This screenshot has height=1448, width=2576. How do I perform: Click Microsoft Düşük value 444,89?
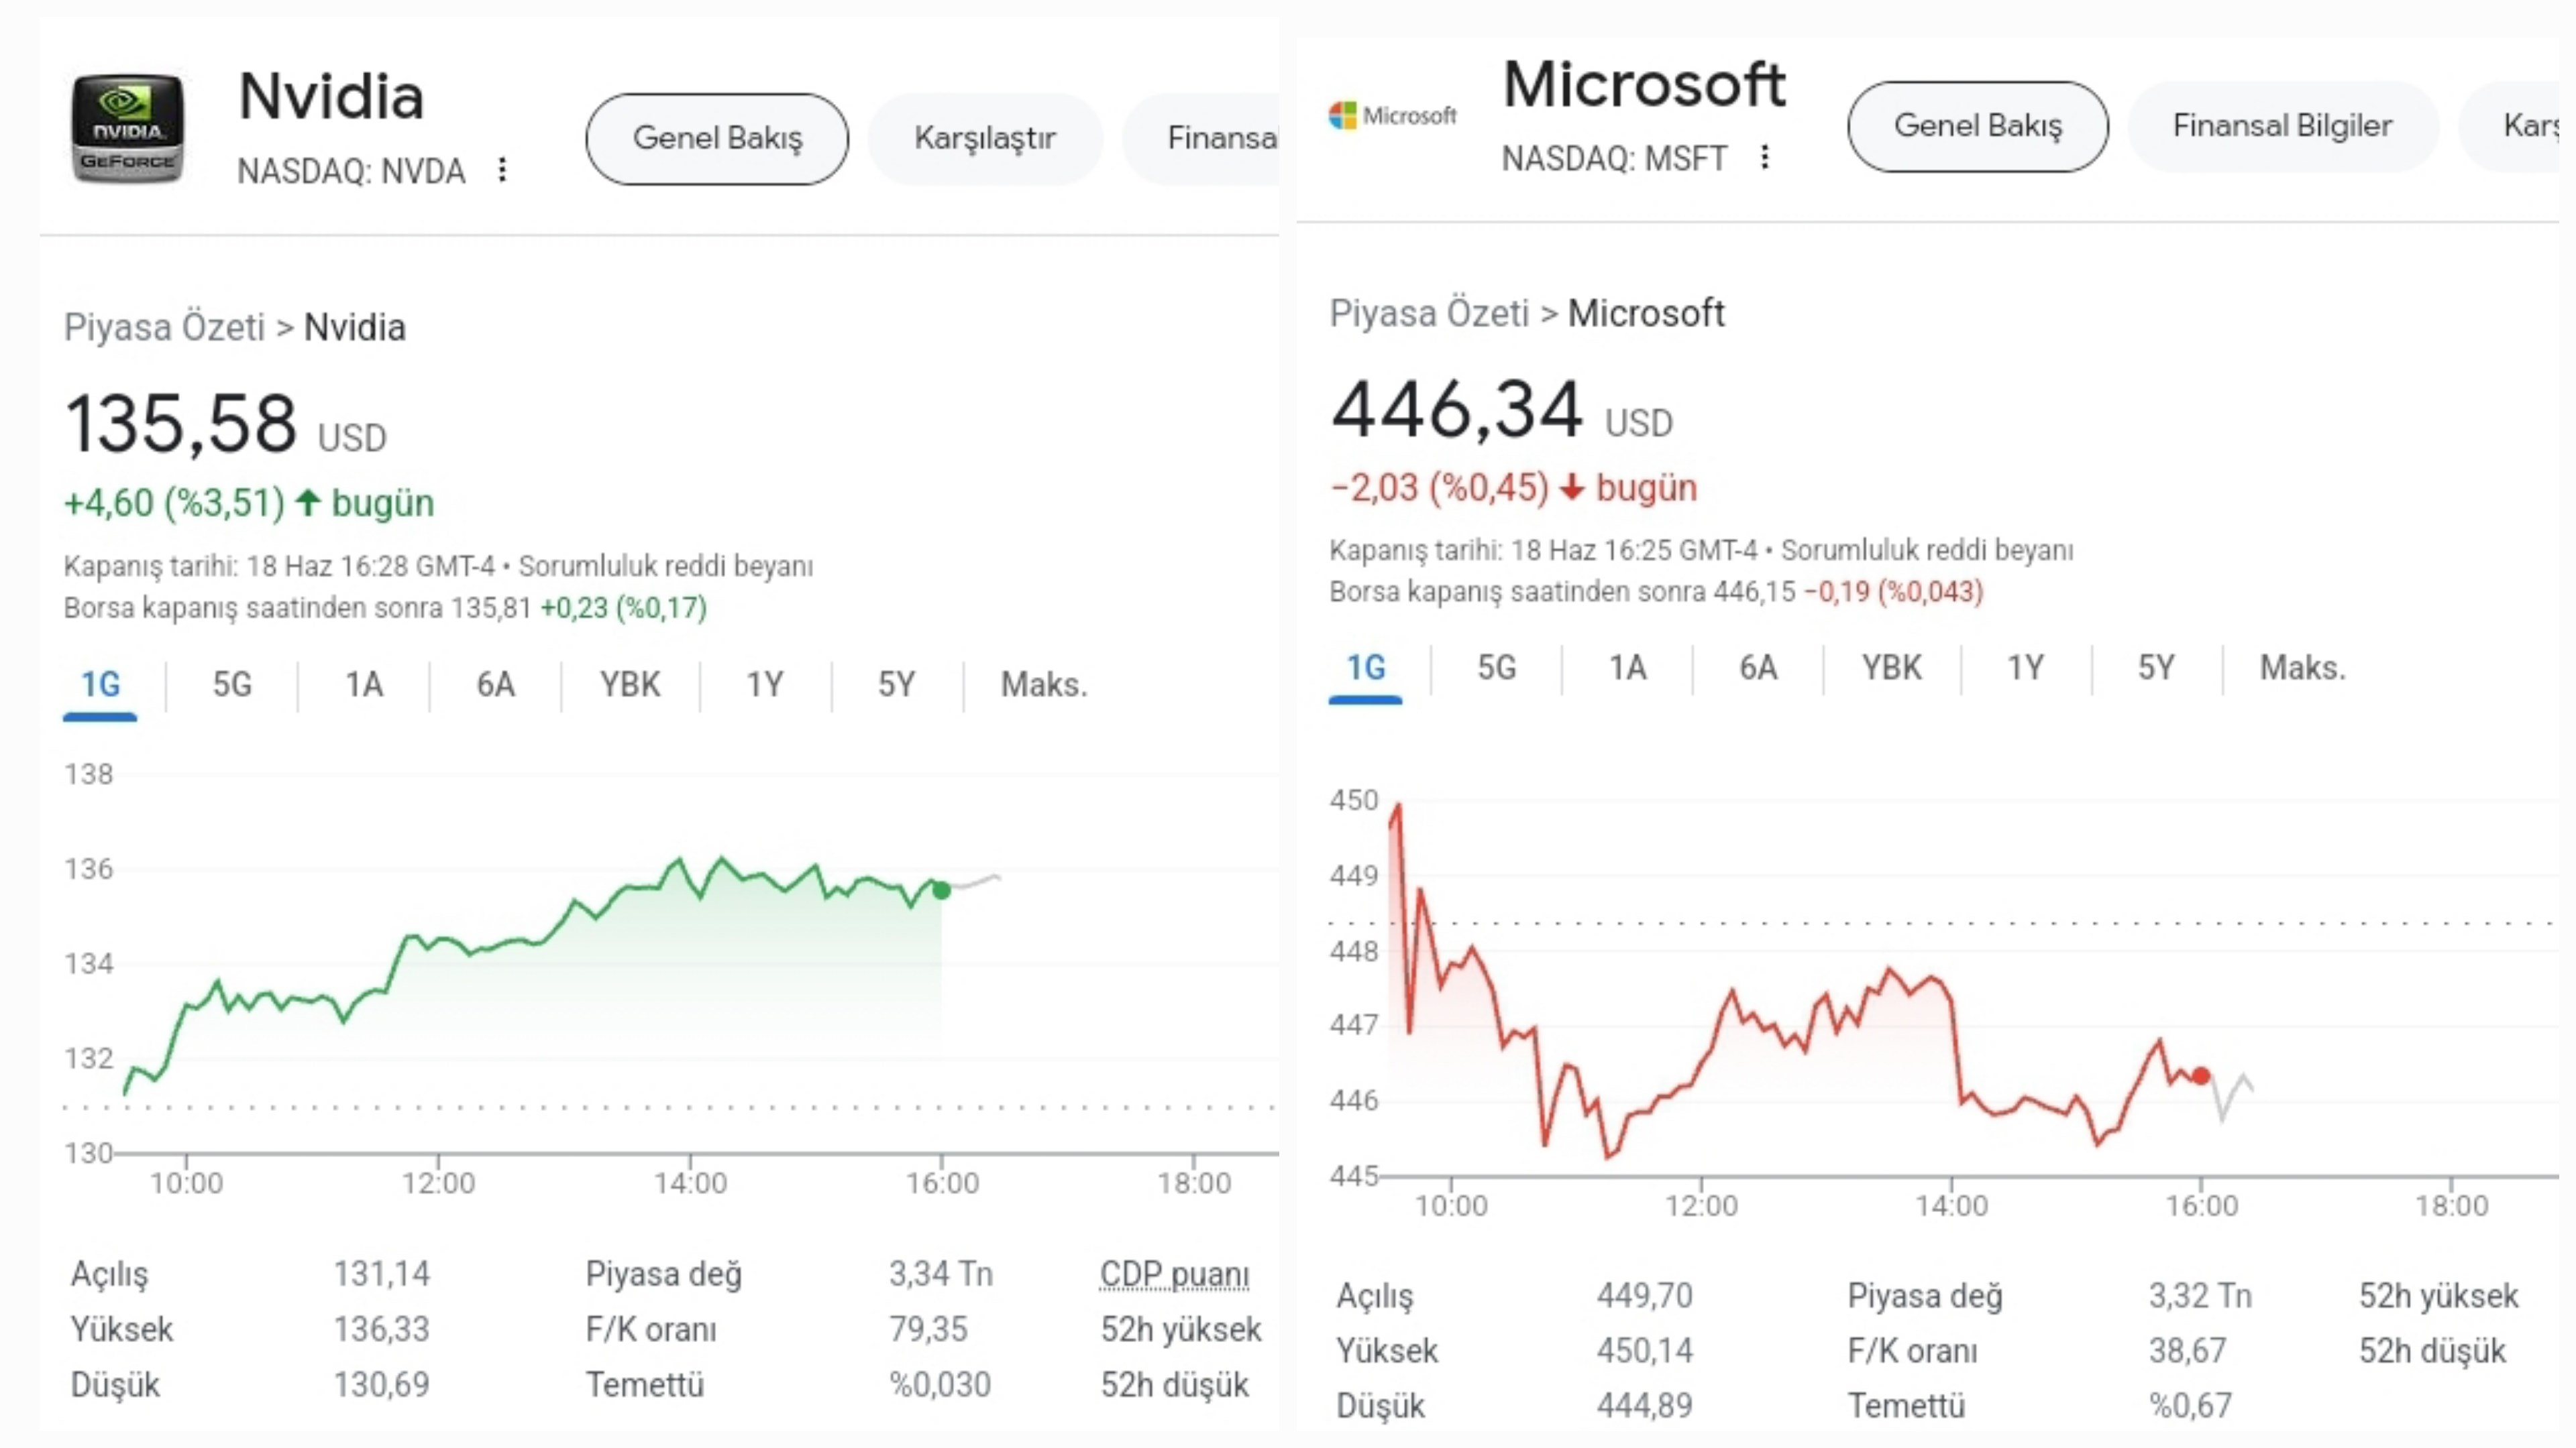[x=1645, y=1406]
